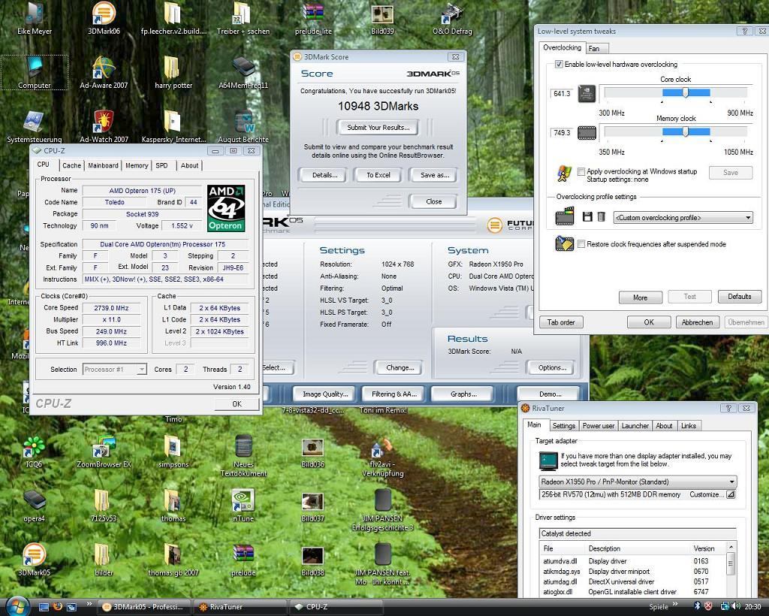Check Apply overclocking at Windows startup
Screen dimensions: 769x616
(x=581, y=171)
